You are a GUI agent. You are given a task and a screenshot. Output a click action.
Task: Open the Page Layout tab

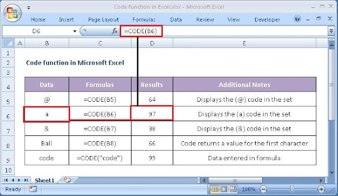click(x=104, y=19)
